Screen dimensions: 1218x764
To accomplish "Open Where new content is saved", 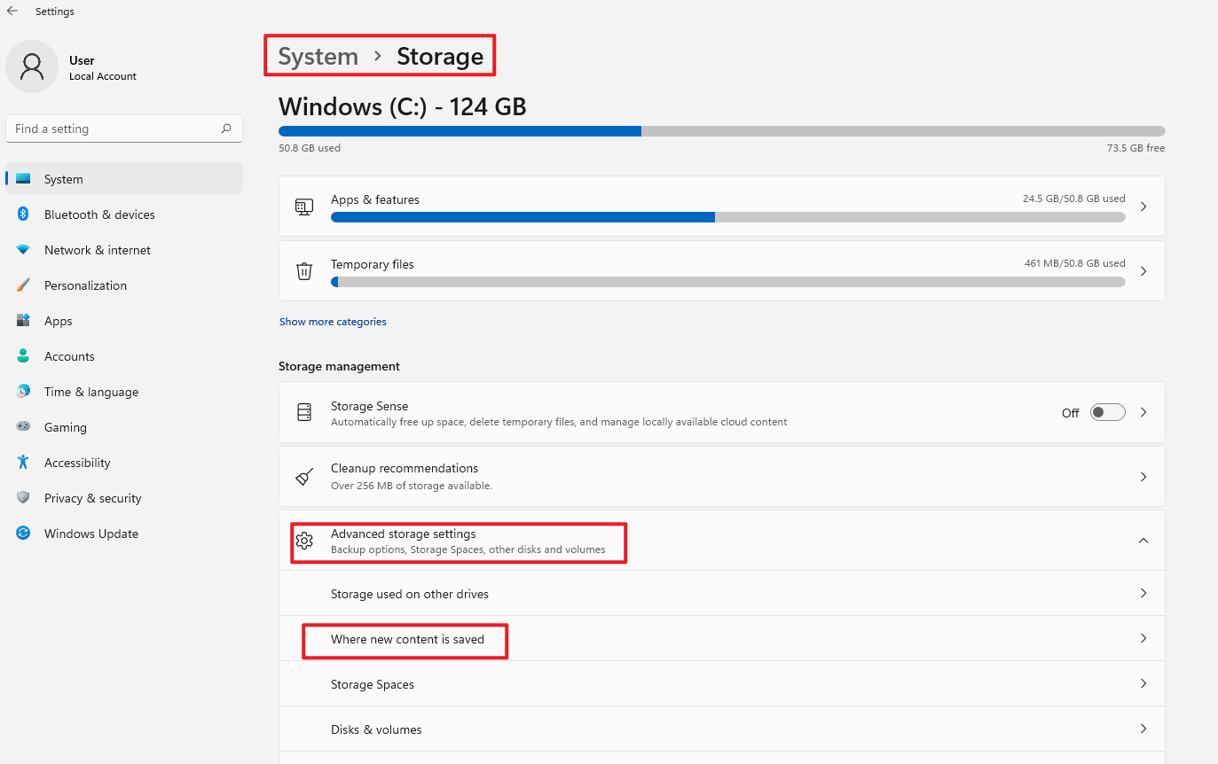I will point(722,639).
